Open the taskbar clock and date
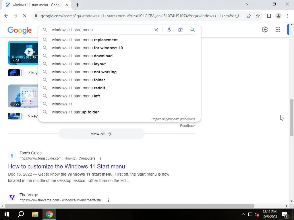 (x=269, y=214)
